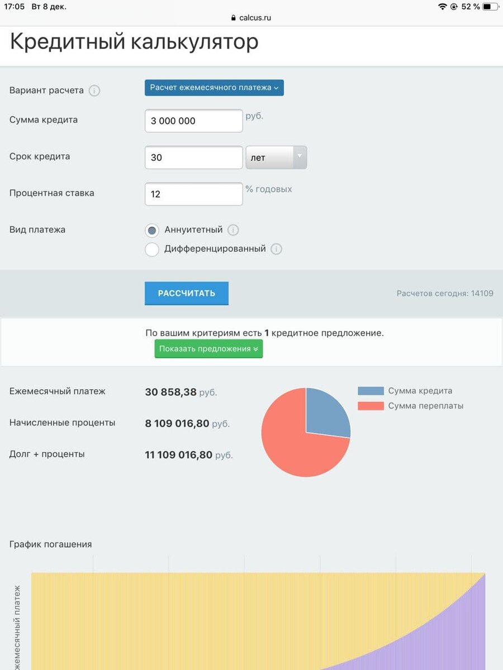This screenshot has height=670, width=503.
Task: Expand the credit offers list
Action: coord(208,349)
